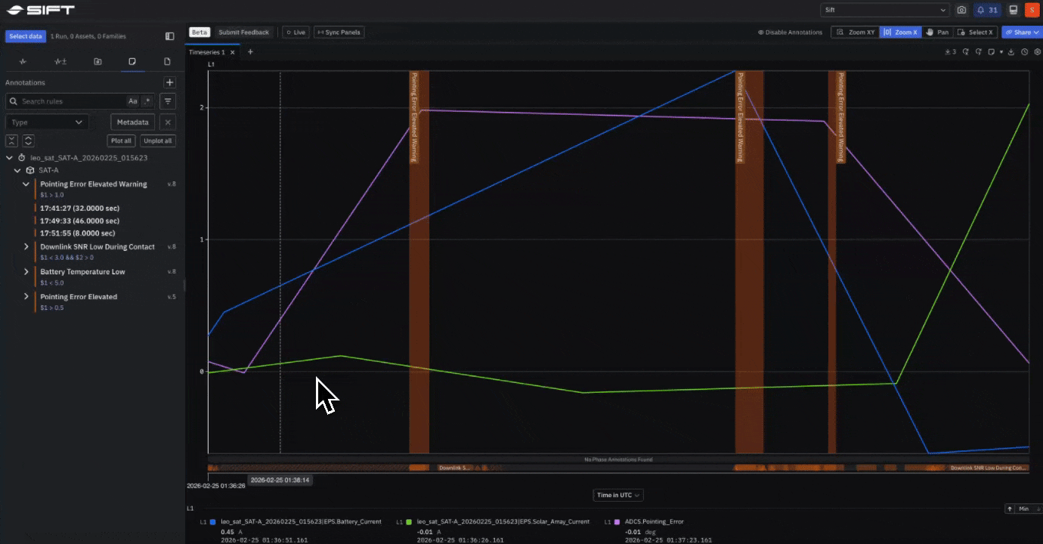Image resolution: width=1043 pixels, height=544 pixels.
Task: Click the download icon in the chart toolbar
Action: tap(1011, 51)
